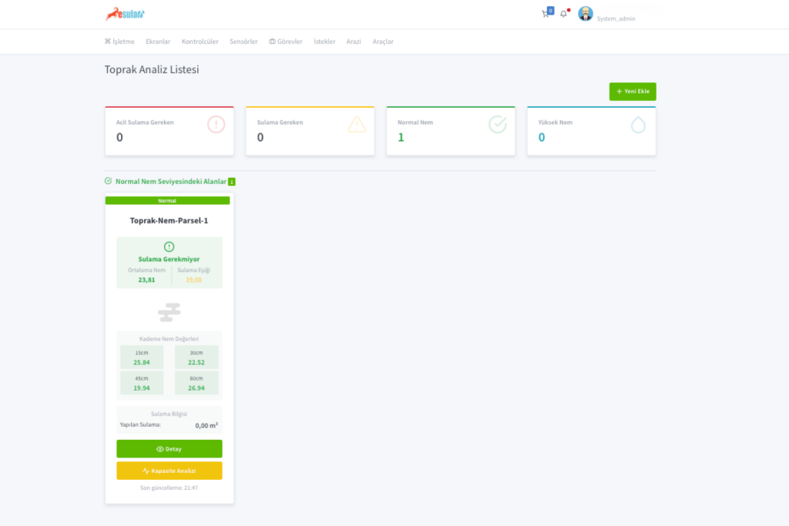This screenshot has height=526, width=789.
Task: Select the Toprak-Nem-Parsel-1 card title
Action: [x=169, y=220]
